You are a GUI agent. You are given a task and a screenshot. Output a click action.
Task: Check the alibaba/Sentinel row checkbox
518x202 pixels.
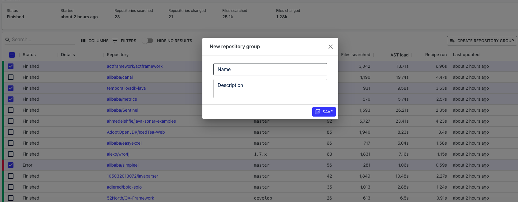(11, 110)
